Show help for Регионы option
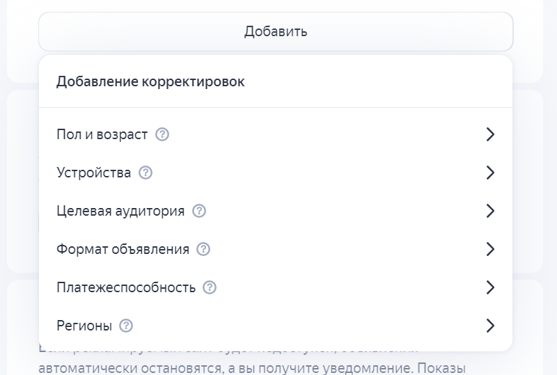 point(126,326)
